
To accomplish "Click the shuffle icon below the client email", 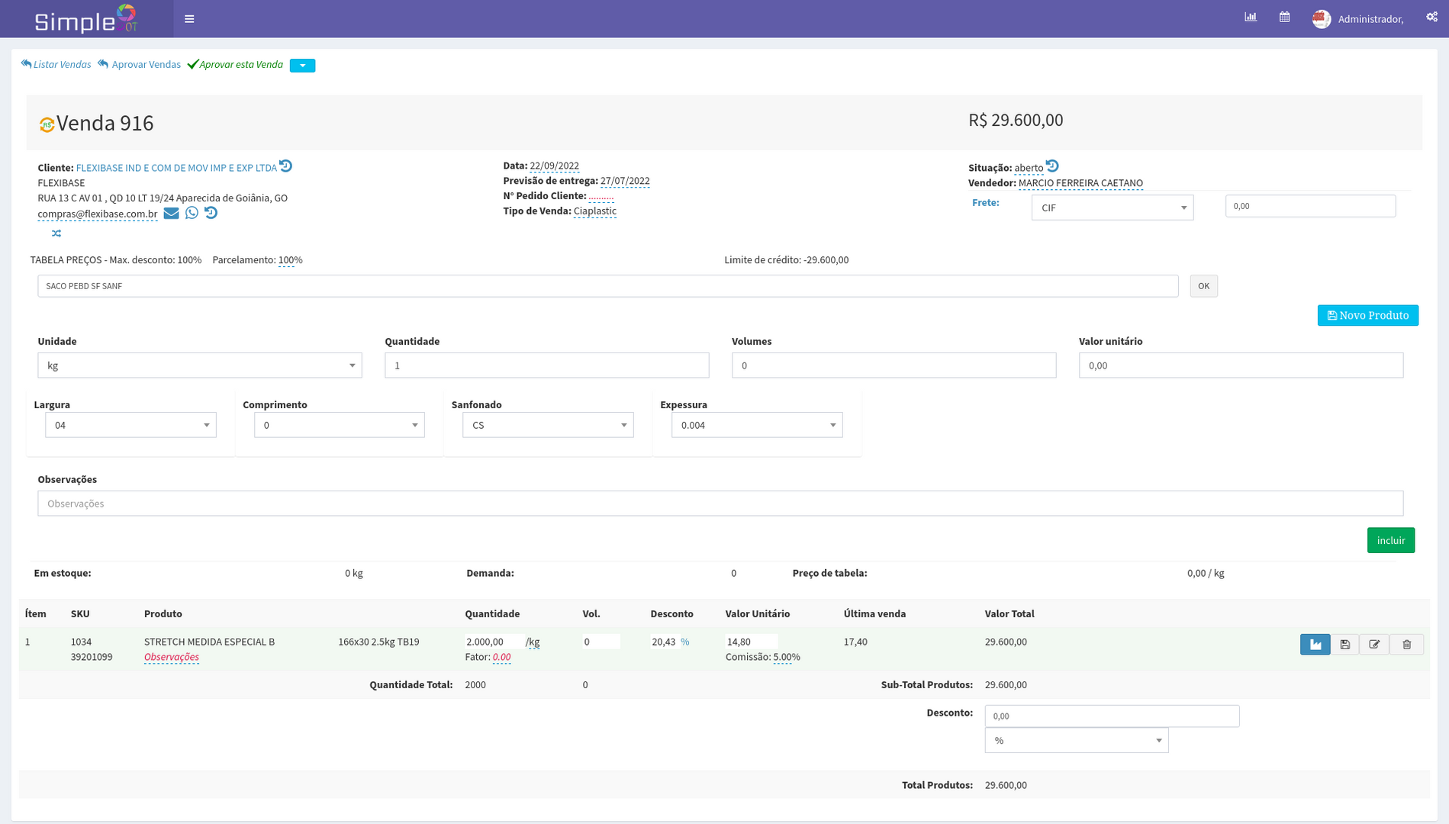I will (56, 233).
